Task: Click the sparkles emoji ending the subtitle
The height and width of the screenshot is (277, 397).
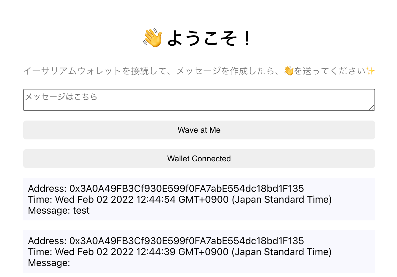Action: click(x=370, y=71)
